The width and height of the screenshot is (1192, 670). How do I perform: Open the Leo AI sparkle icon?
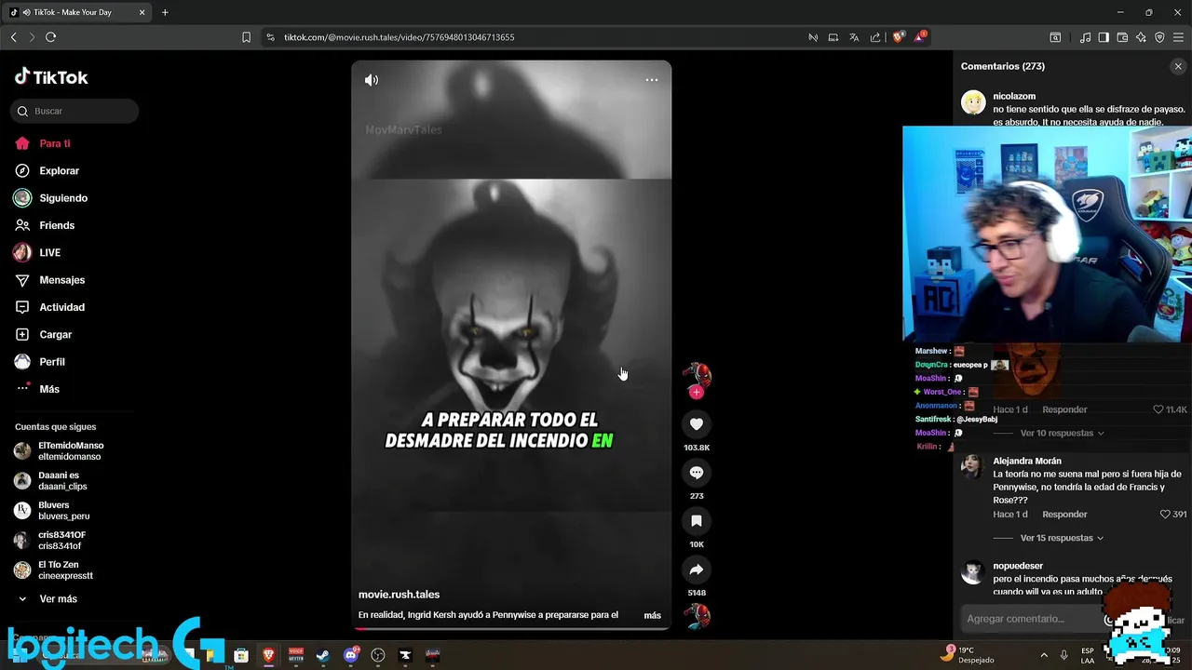[x=1141, y=37]
